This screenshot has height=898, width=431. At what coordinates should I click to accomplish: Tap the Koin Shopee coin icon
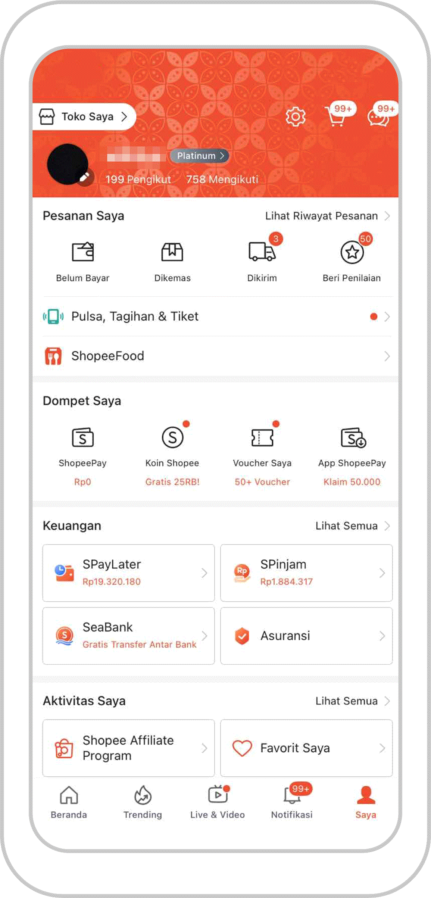pyautogui.click(x=172, y=437)
